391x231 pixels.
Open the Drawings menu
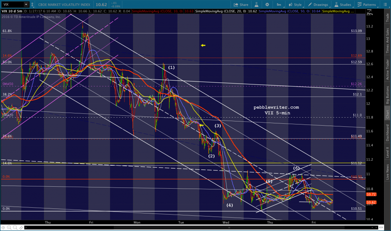coord(318,5)
